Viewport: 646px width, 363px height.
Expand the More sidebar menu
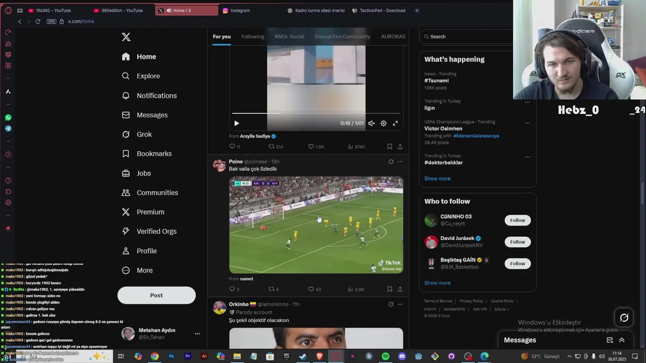[137, 270]
